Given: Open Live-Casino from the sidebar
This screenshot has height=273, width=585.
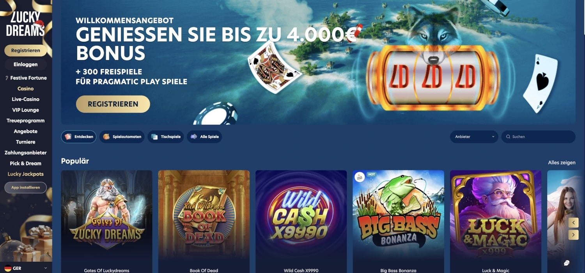Looking at the screenshot, I should click(26, 99).
